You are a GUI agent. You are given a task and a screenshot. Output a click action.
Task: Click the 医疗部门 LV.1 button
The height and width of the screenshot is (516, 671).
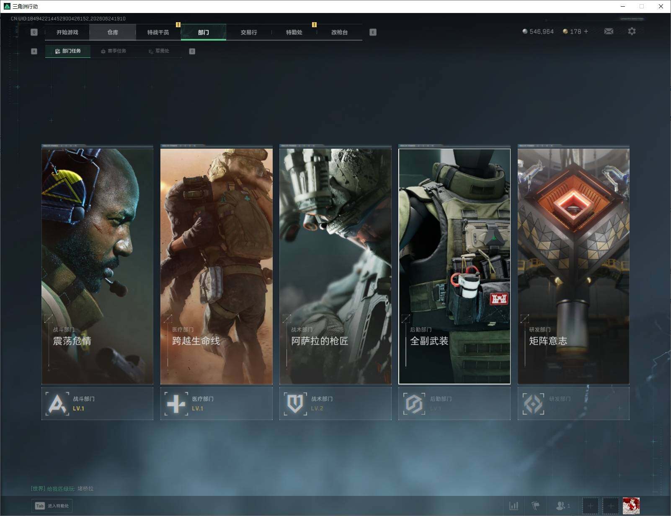pyautogui.click(x=217, y=404)
